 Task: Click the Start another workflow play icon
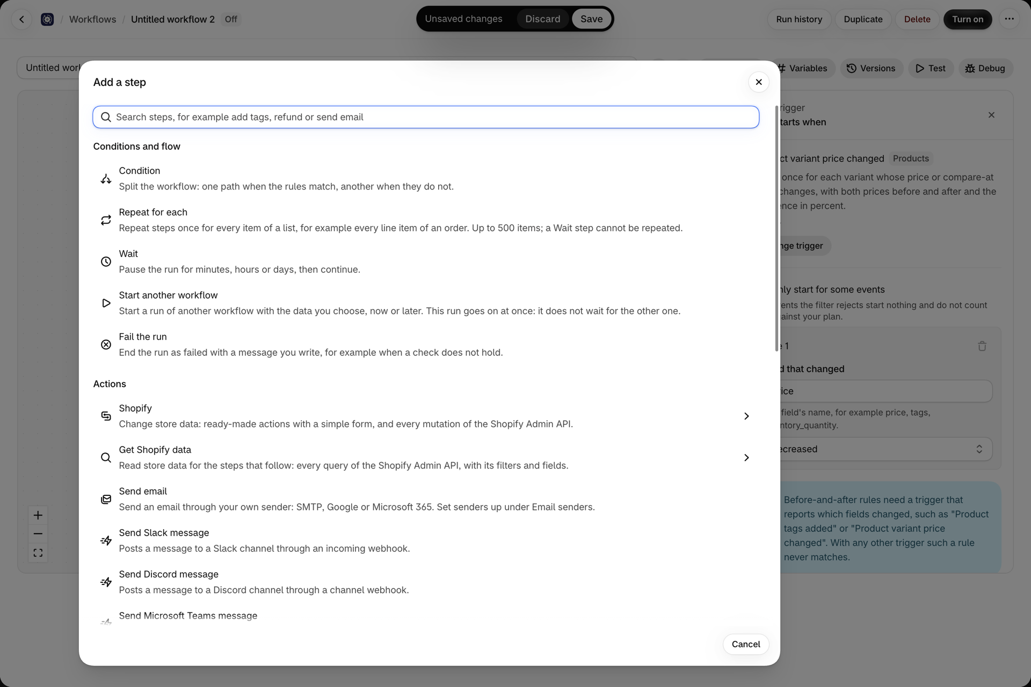click(x=106, y=303)
